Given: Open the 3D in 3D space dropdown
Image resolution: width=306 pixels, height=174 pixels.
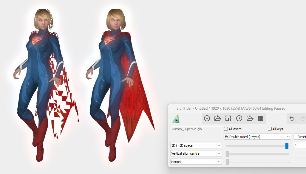Looking at the screenshot, I should click(x=196, y=145).
